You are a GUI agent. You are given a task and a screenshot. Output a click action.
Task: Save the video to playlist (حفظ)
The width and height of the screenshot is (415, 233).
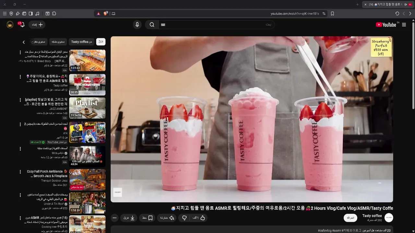[x=148, y=218]
